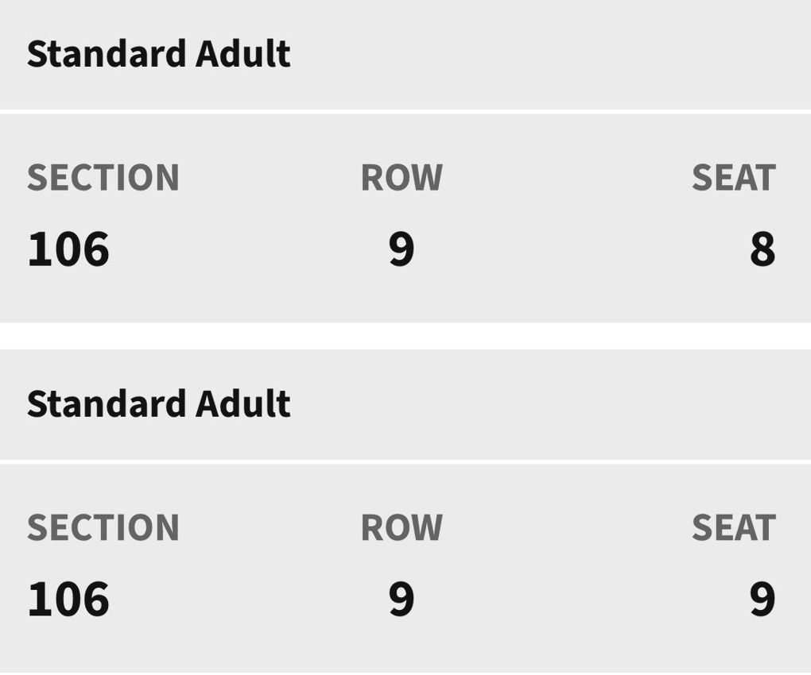
Task: Tap the ROW label on the second ticket
Action: 402,527
